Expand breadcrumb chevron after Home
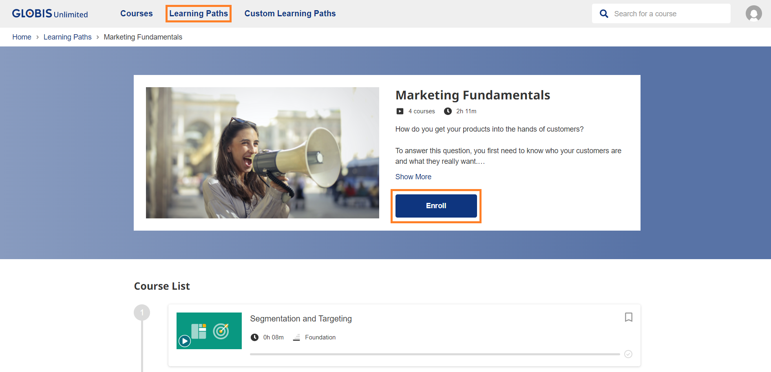This screenshot has width=771, height=372. coord(37,37)
